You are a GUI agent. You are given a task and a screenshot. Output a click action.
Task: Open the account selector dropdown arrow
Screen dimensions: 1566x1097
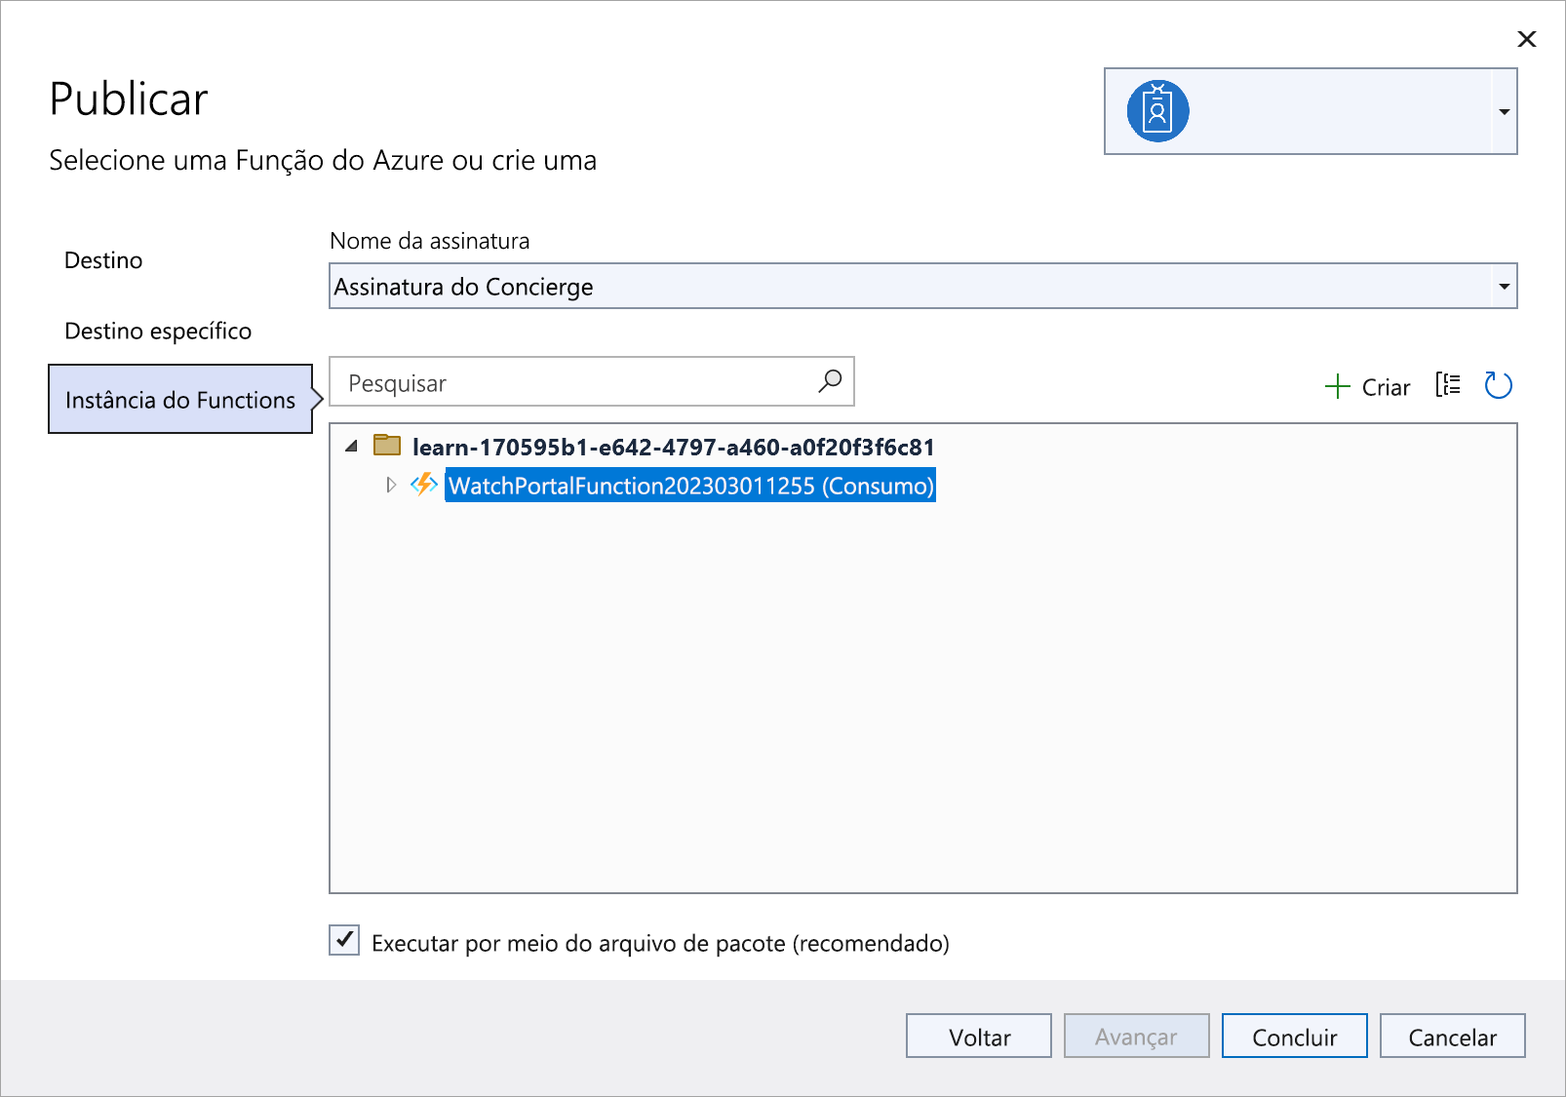click(1505, 111)
